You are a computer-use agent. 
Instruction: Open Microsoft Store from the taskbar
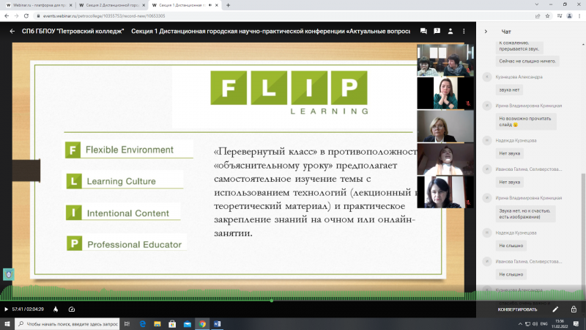(172, 324)
